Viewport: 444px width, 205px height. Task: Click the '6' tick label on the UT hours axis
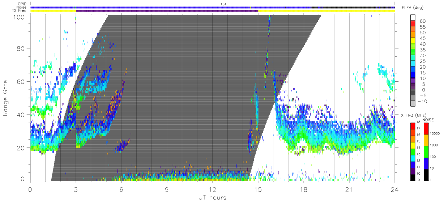121,189
